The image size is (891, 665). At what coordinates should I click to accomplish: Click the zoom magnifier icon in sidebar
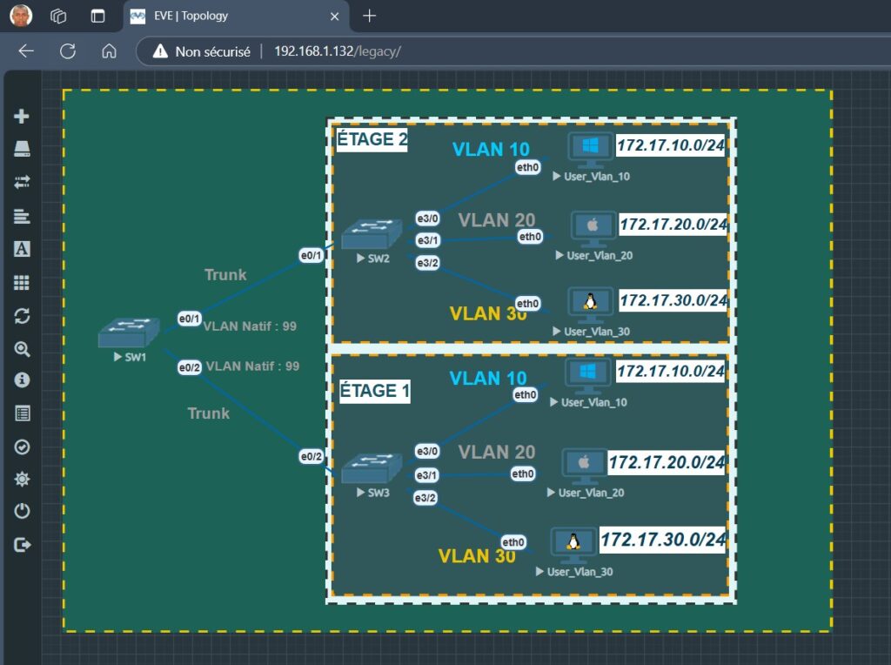coord(22,348)
